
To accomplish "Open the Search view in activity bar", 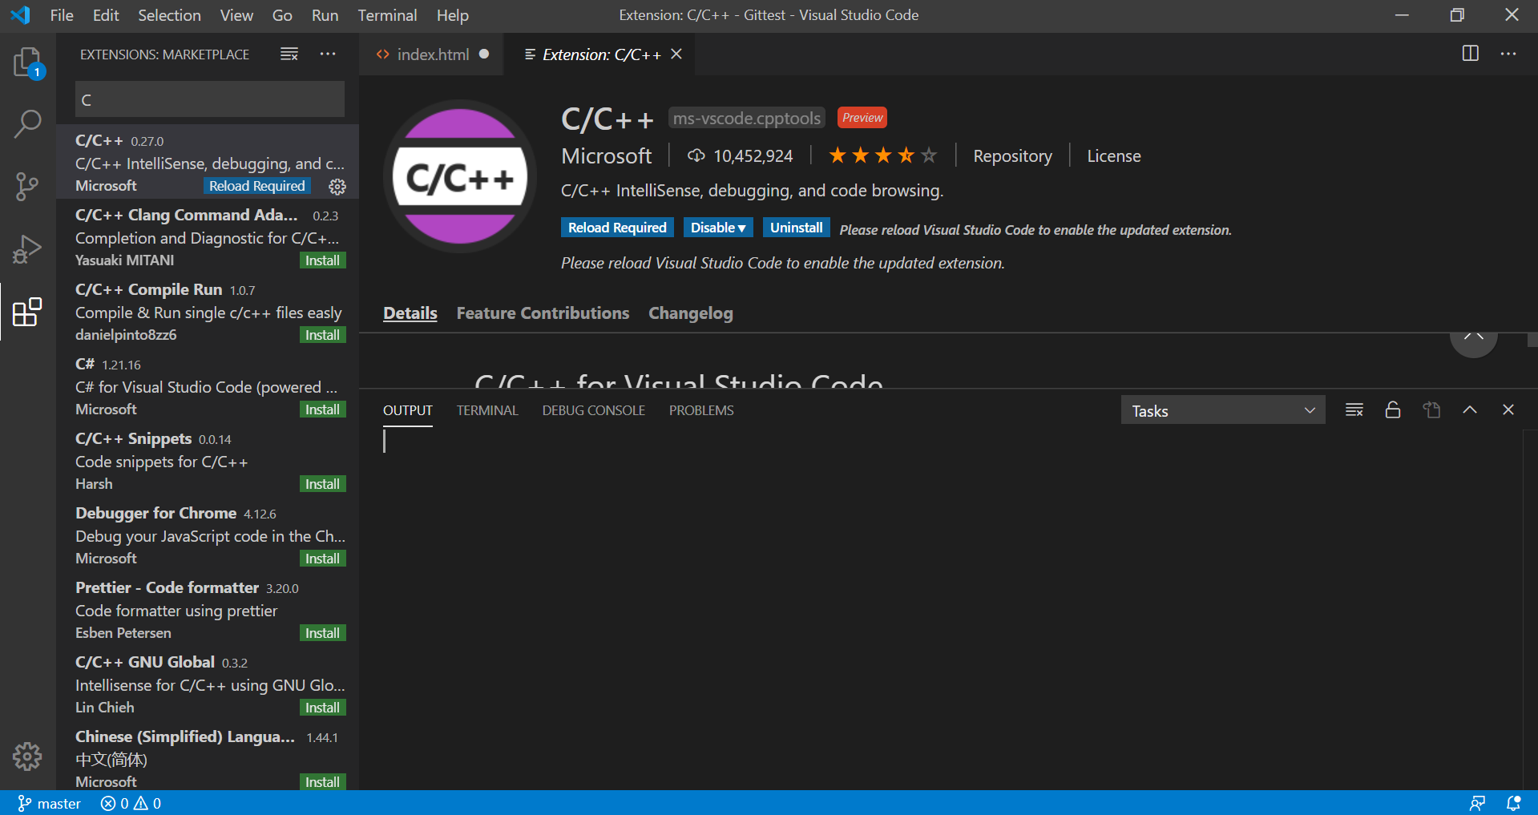I will pyautogui.click(x=28, y=124).
